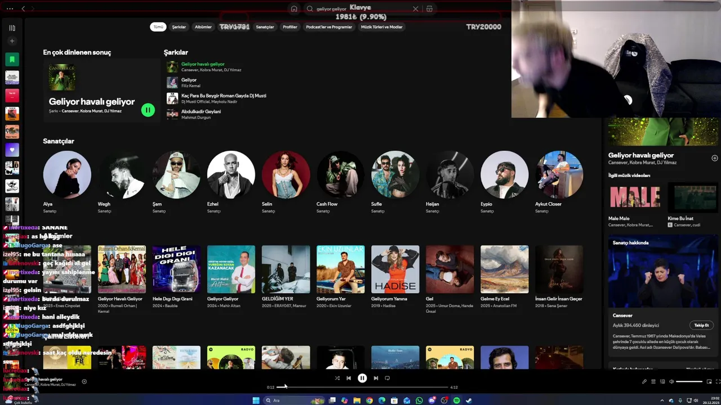Open Spotify from Windows taskbar

coord(456,400)
